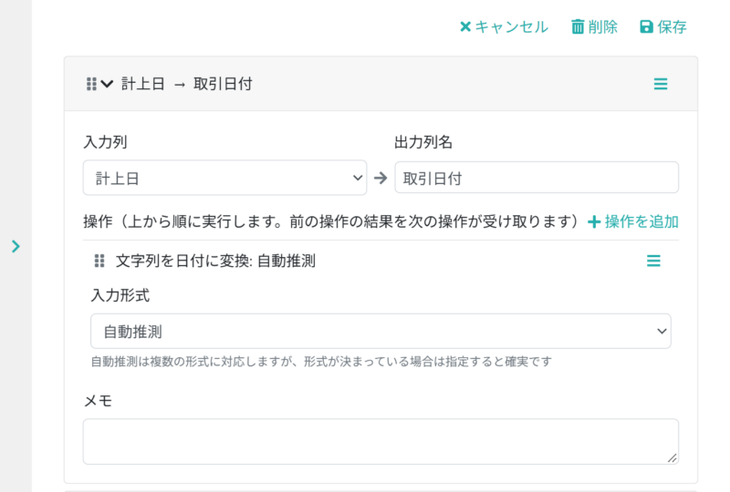Click the arrow icon between input and output columns

(381, 178)
